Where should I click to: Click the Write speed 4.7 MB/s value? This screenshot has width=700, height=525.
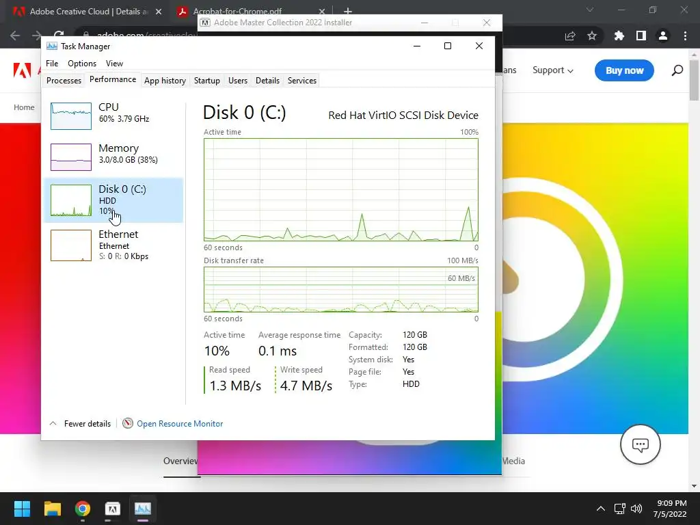click(x=306, y=386)
